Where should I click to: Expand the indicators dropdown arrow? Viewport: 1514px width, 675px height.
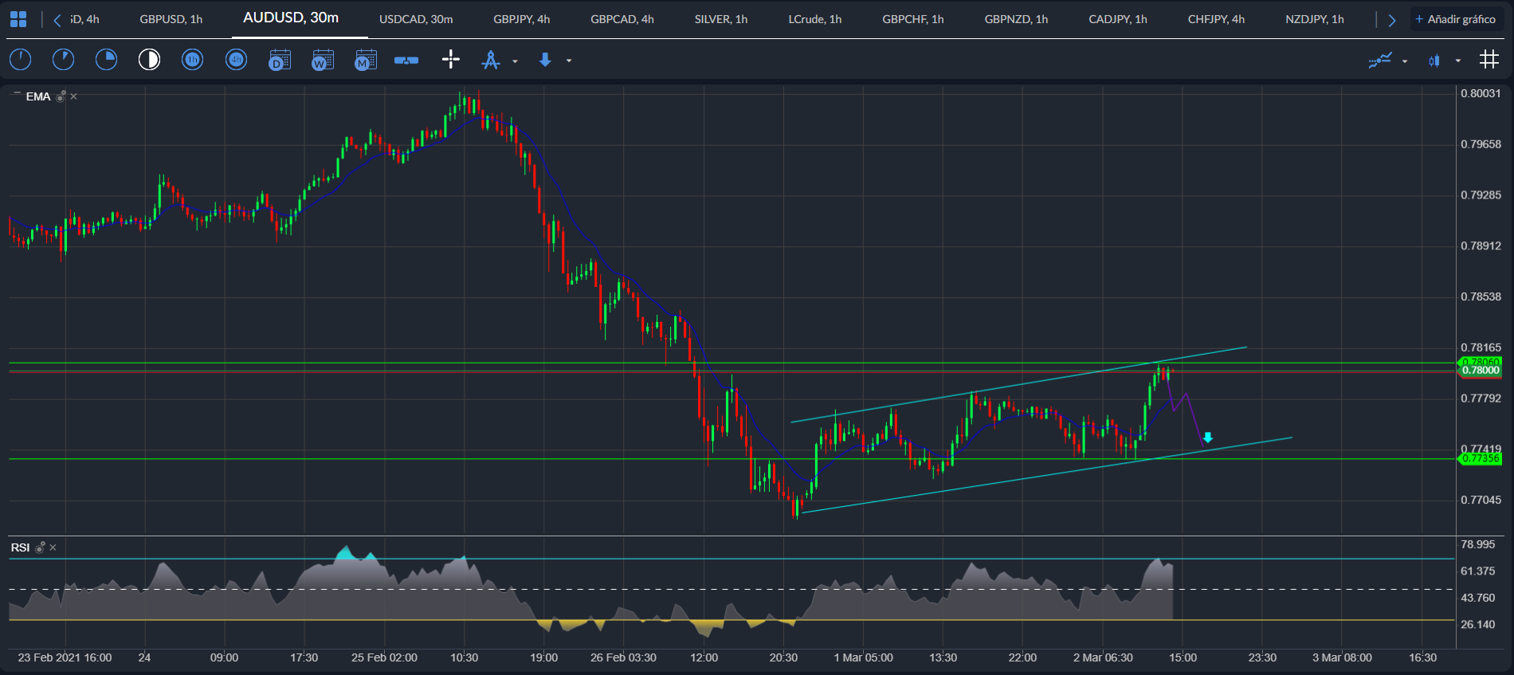pos(1405,61)
